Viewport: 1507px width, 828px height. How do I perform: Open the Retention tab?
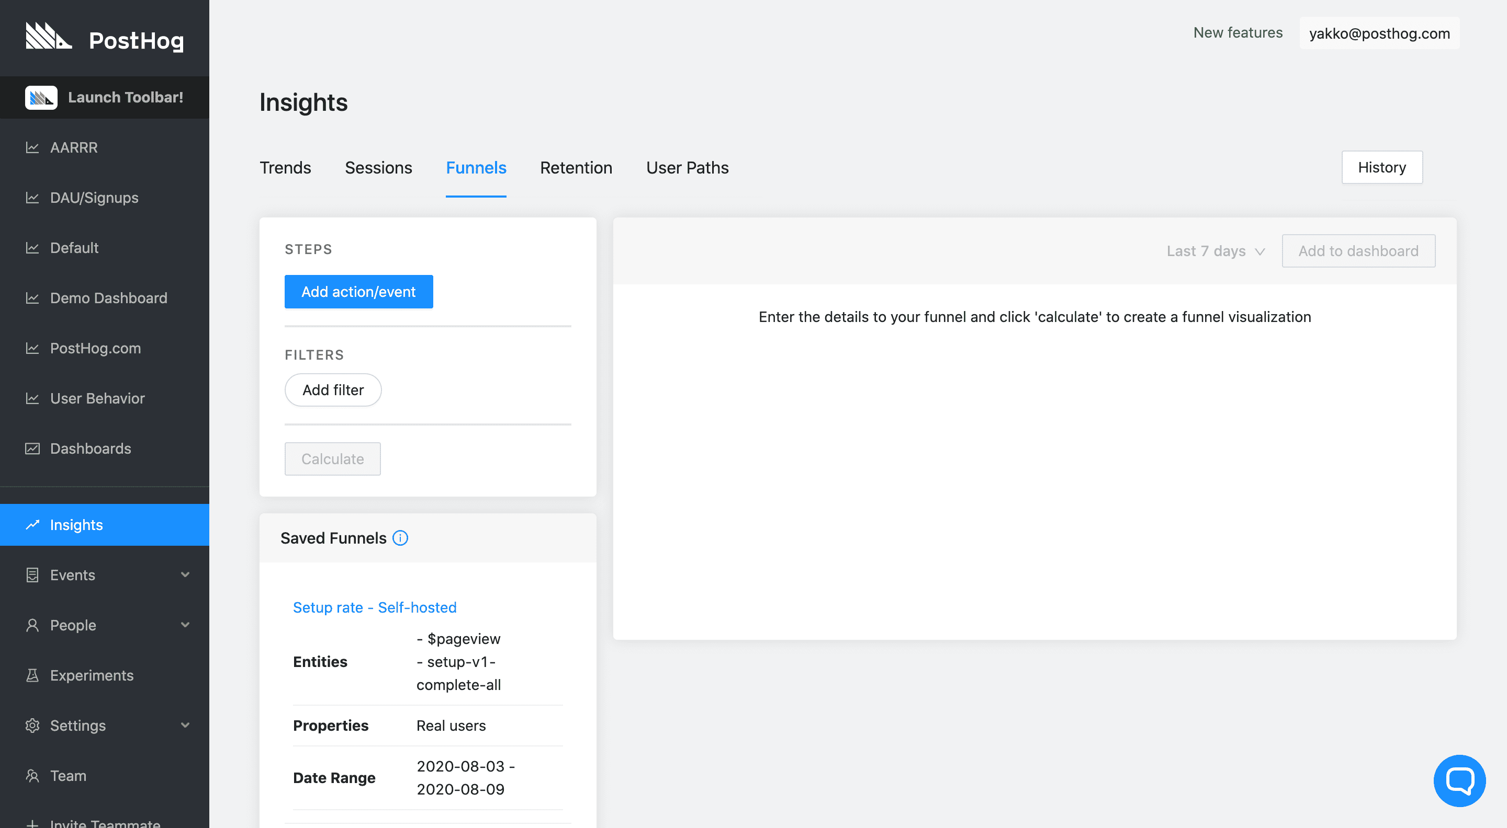click(x=576, y=168)
